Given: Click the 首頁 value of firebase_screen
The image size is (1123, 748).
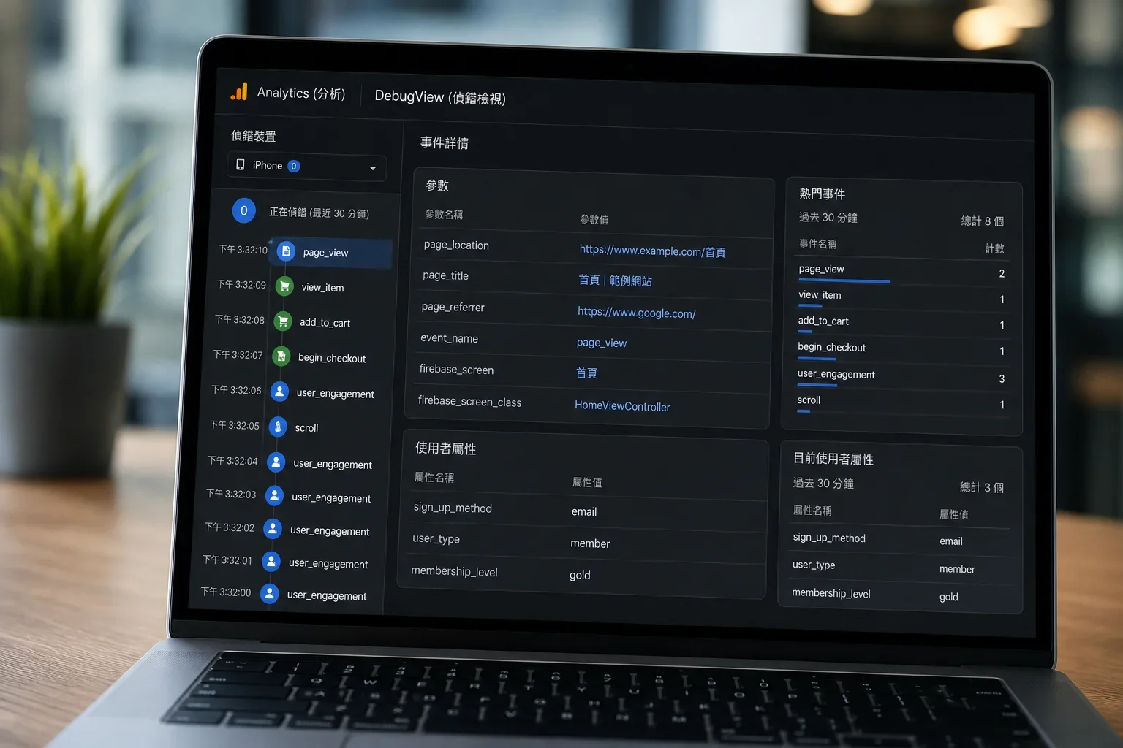Looking at the screenshot, I should pos(586,373).
